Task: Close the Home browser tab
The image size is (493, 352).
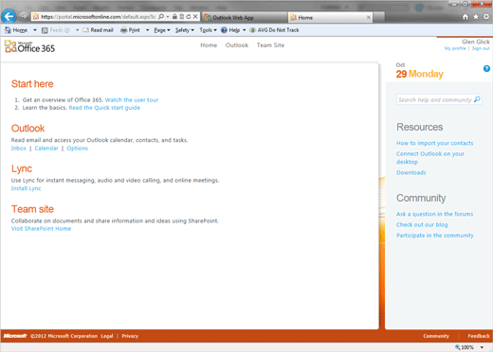Action: coord(369,17)
